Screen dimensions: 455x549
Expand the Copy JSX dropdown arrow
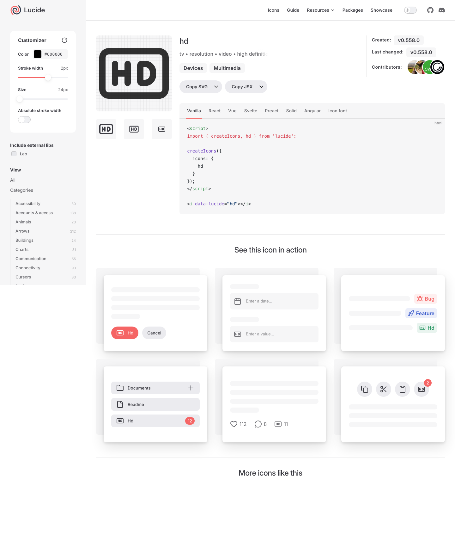(261, 87)
